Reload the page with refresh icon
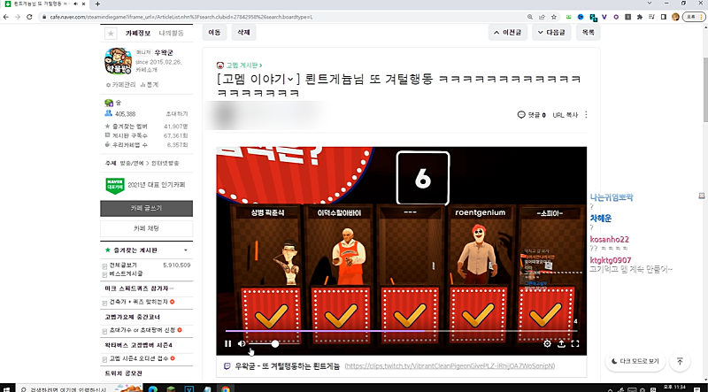The width and height of the screenshot is (708, 392). (29, 17)
